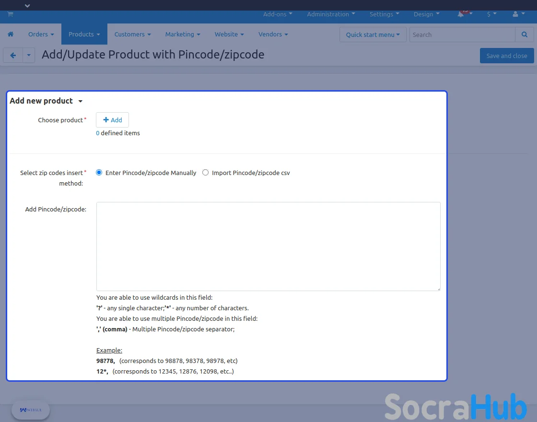Viewport: 537px width, 422px height.
Task: Expand the Quick start menu dropdown
Action: pyautogui.click(x=373, y=35)
